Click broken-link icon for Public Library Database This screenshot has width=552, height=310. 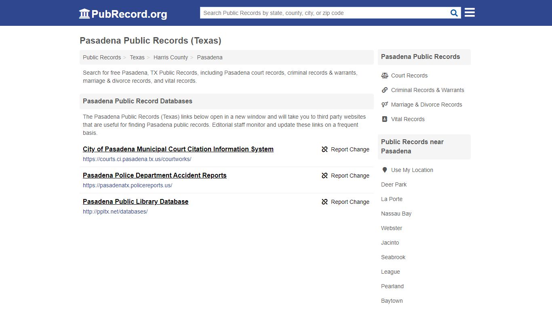[x=324, y=202]
